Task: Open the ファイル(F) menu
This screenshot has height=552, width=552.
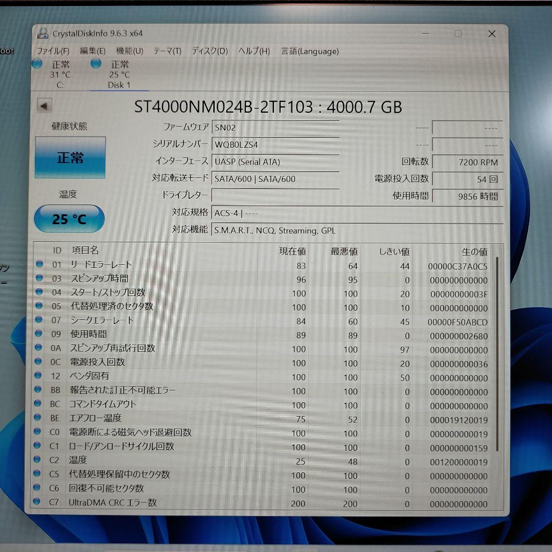Action: 53,52
